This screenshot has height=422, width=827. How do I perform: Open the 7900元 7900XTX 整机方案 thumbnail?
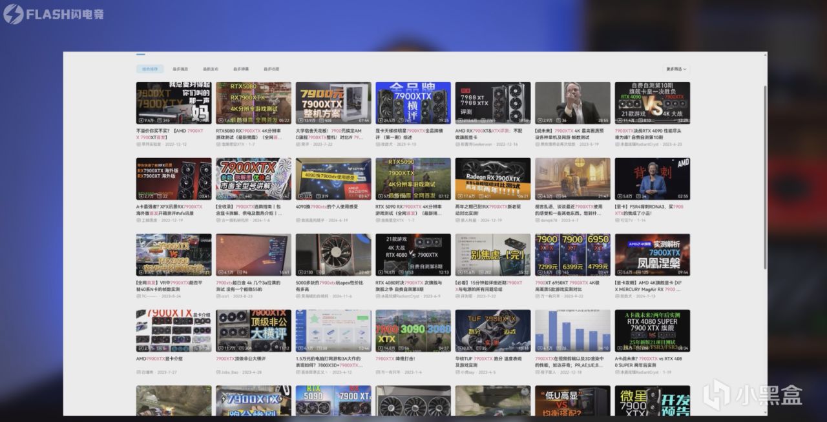pyautogui.click(x=333, y=103)
